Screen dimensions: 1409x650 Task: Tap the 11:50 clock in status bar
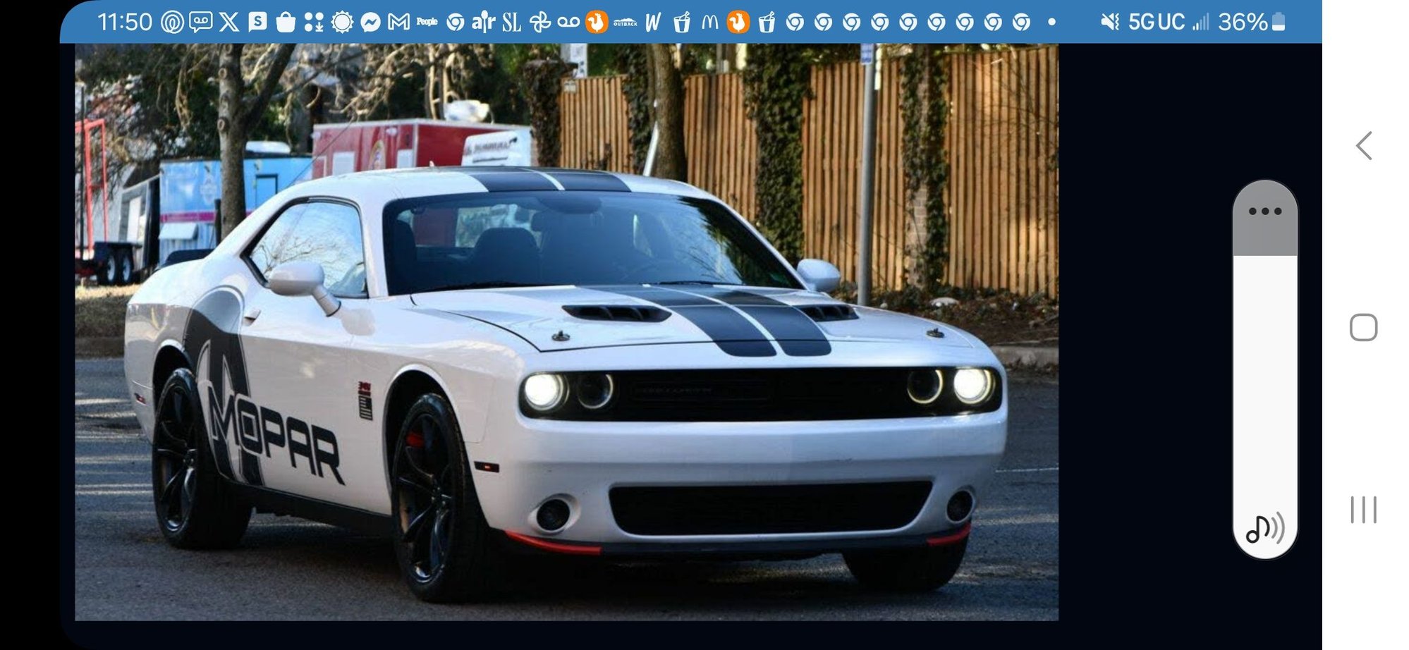tap(125, 23)
